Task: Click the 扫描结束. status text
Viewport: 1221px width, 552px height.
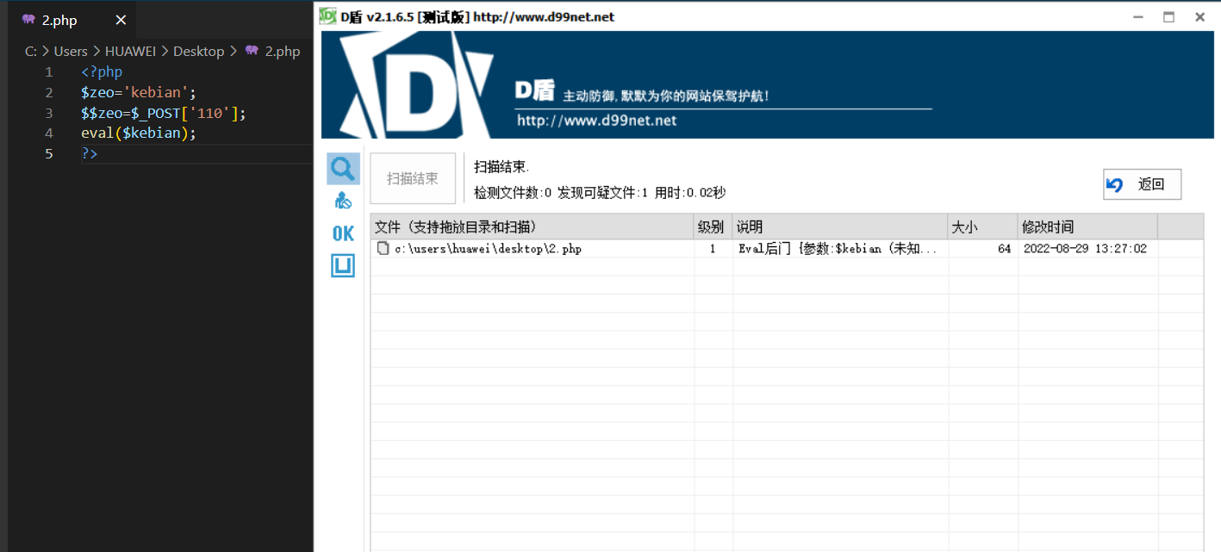Action: (x=501, y=166)
